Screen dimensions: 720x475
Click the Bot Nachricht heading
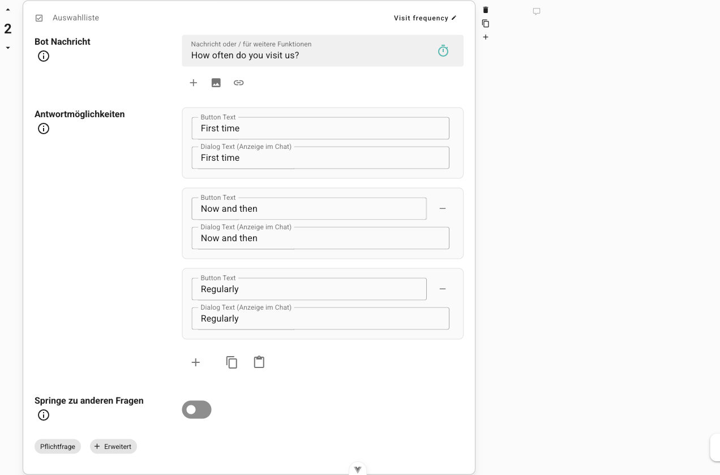62,42
